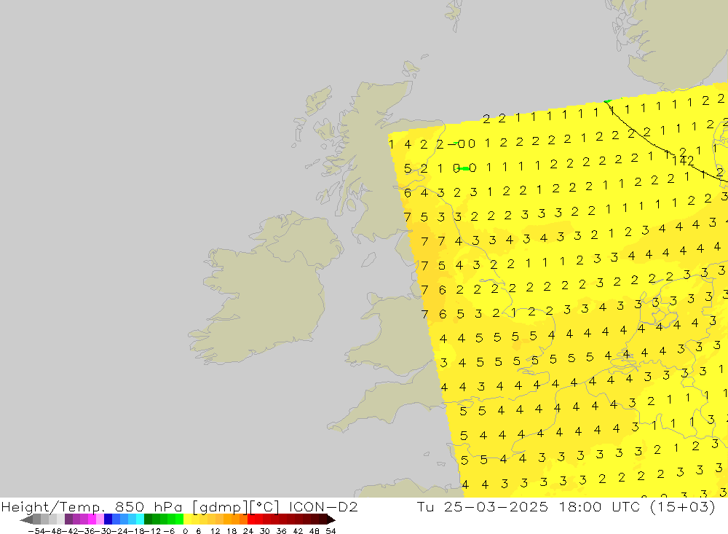Click the '850 hPa' pressure level text
The height and width of the screenshot is (534, 728).
[x=148, y=506]
